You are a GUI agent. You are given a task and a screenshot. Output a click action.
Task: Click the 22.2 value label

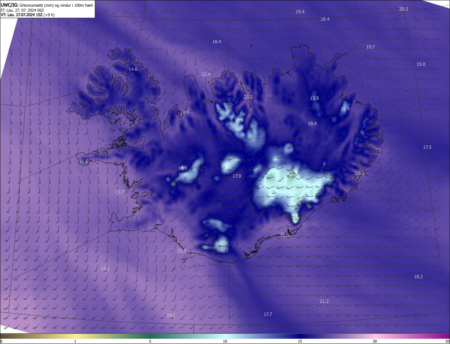click(x=248, y=97)
